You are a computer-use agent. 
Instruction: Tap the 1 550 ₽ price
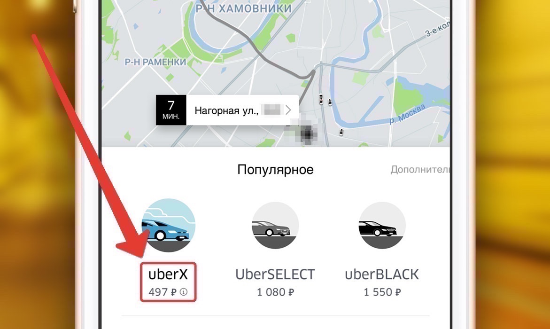pos(382,292)
